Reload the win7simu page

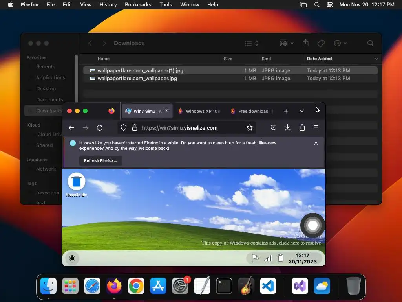(100, 128)
